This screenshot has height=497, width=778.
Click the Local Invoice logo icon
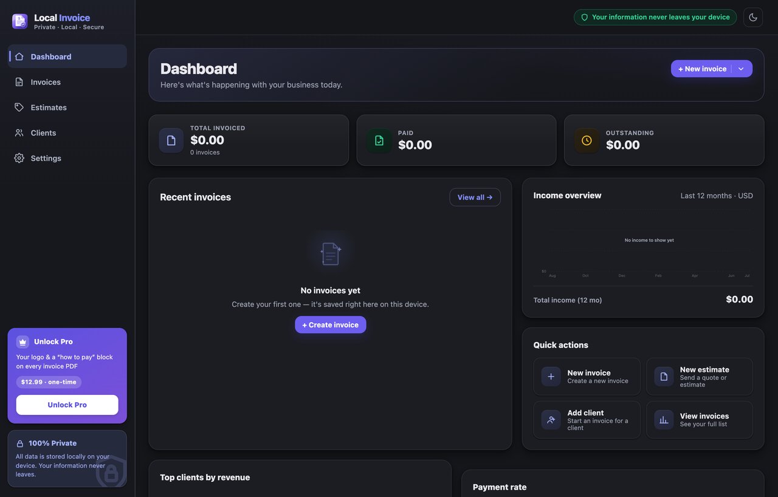(19, 21)
